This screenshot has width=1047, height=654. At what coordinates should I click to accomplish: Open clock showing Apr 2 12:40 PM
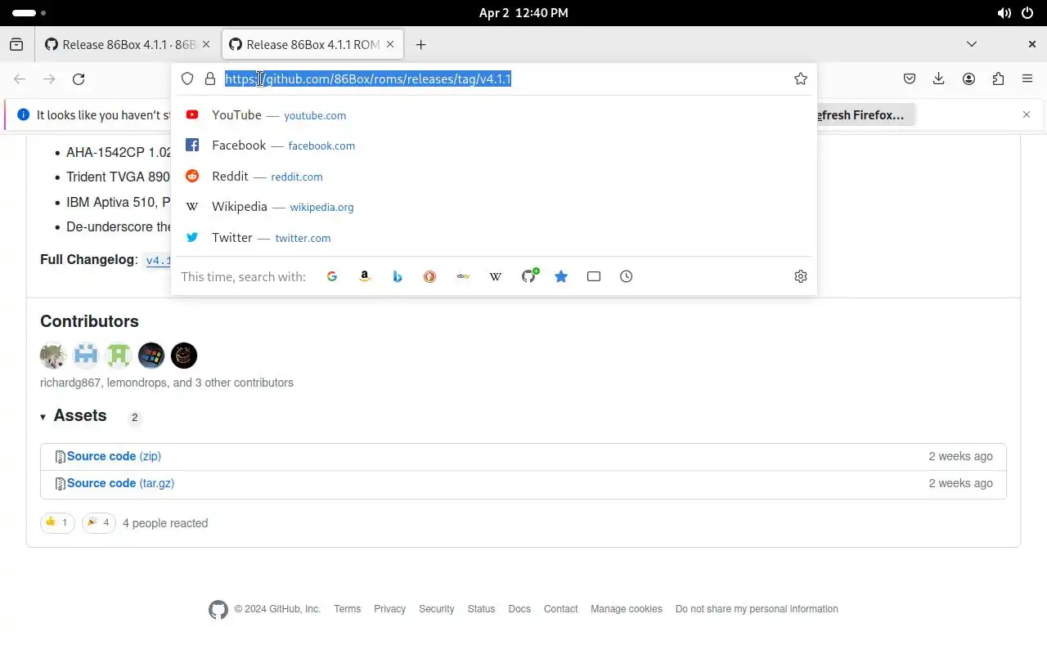click(523, 13)
